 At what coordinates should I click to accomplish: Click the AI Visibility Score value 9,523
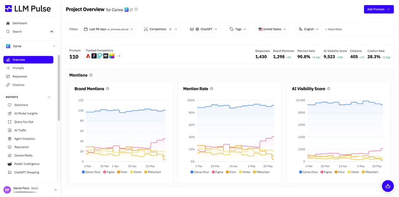tap(329, 57)
